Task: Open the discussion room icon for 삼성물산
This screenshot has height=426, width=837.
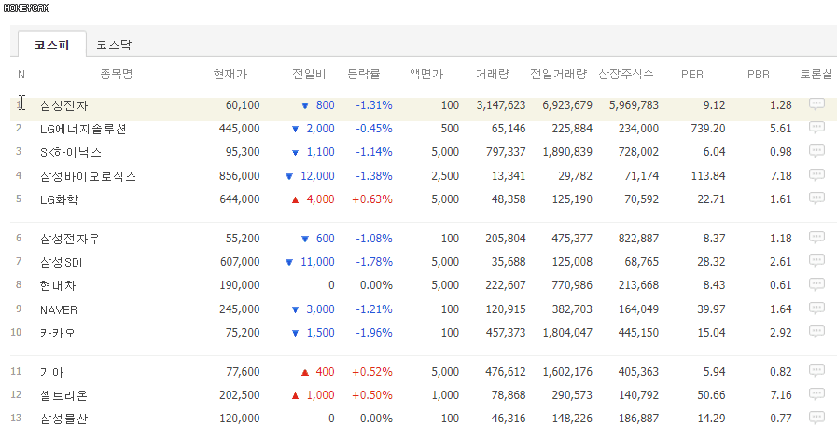Action: tap(816, 418)
